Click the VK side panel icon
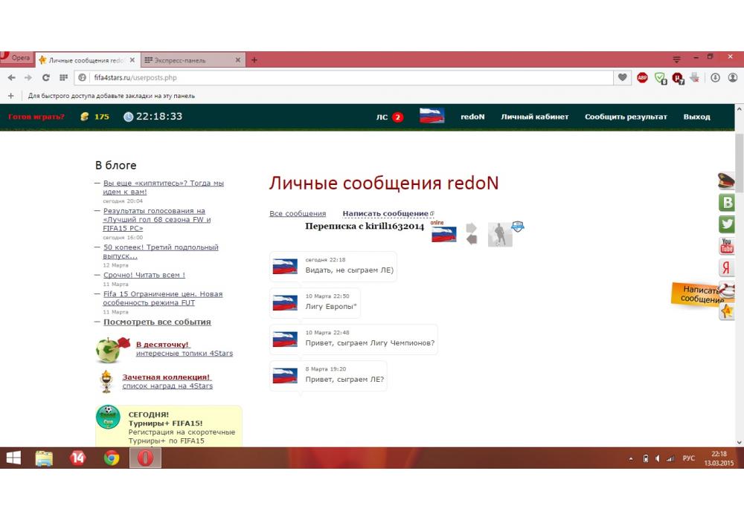744x520 pixels. (727, 202)
